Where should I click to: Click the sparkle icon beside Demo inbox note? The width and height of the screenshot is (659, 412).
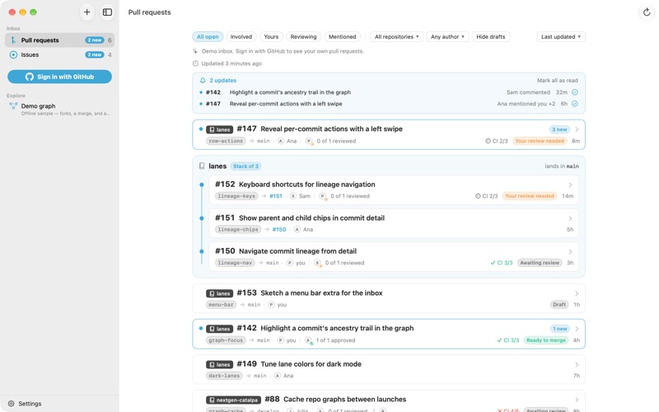[x=195, y=51]
